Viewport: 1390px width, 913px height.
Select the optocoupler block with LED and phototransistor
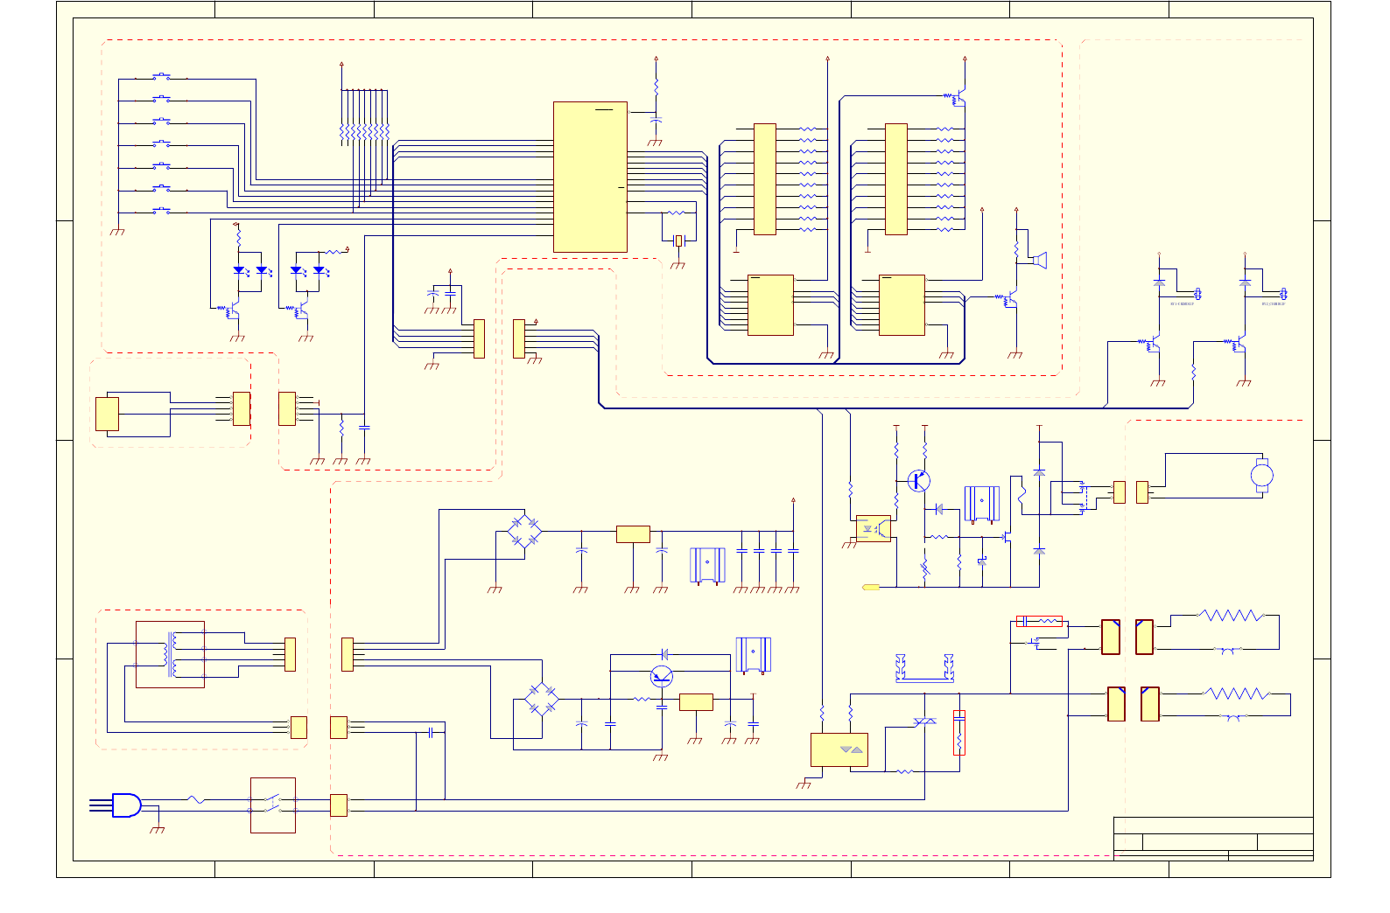[873, 529]
